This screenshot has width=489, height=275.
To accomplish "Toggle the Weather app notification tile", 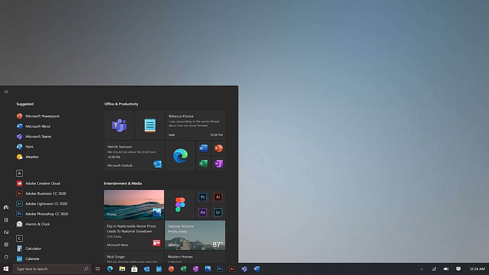I will click(x=195, y=235).
